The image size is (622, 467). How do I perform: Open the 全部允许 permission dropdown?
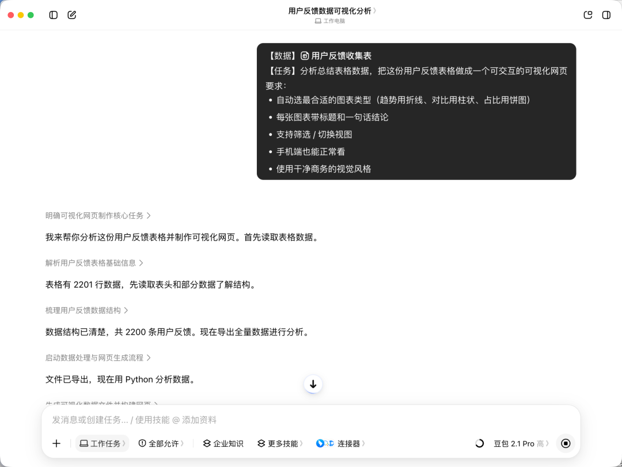point(161,443)
